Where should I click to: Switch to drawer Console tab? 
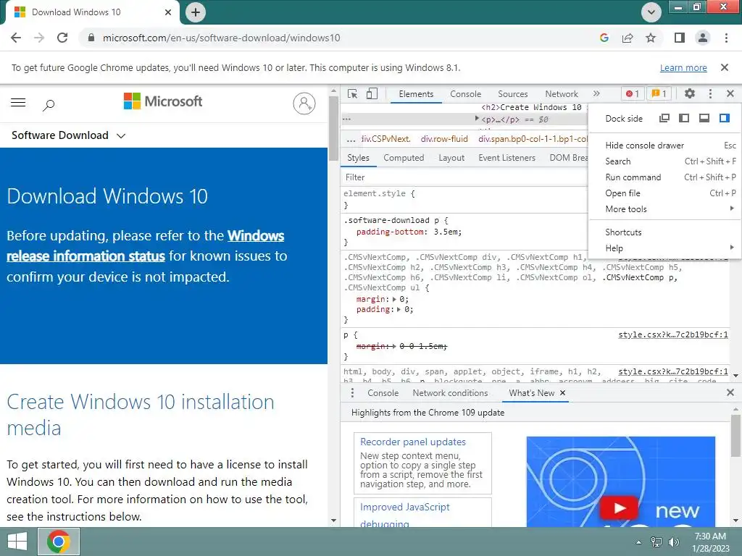(383, 393)
